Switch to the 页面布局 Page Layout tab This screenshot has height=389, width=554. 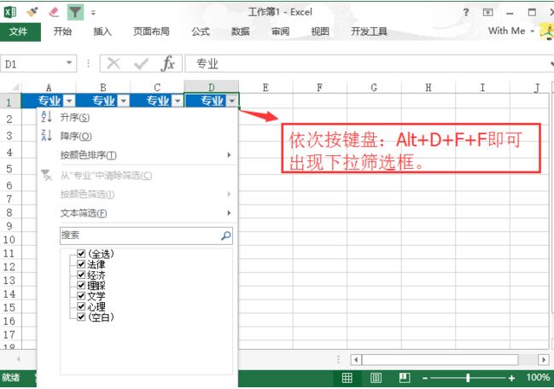click(x=151, y=32)
